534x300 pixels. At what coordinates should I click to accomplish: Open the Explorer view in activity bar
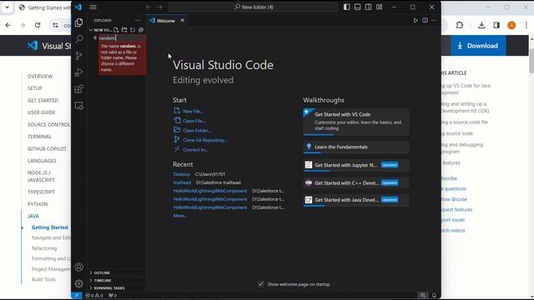click(x=79, y=22)
